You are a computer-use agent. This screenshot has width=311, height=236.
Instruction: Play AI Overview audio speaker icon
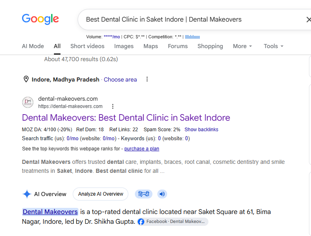click(162, 194)
